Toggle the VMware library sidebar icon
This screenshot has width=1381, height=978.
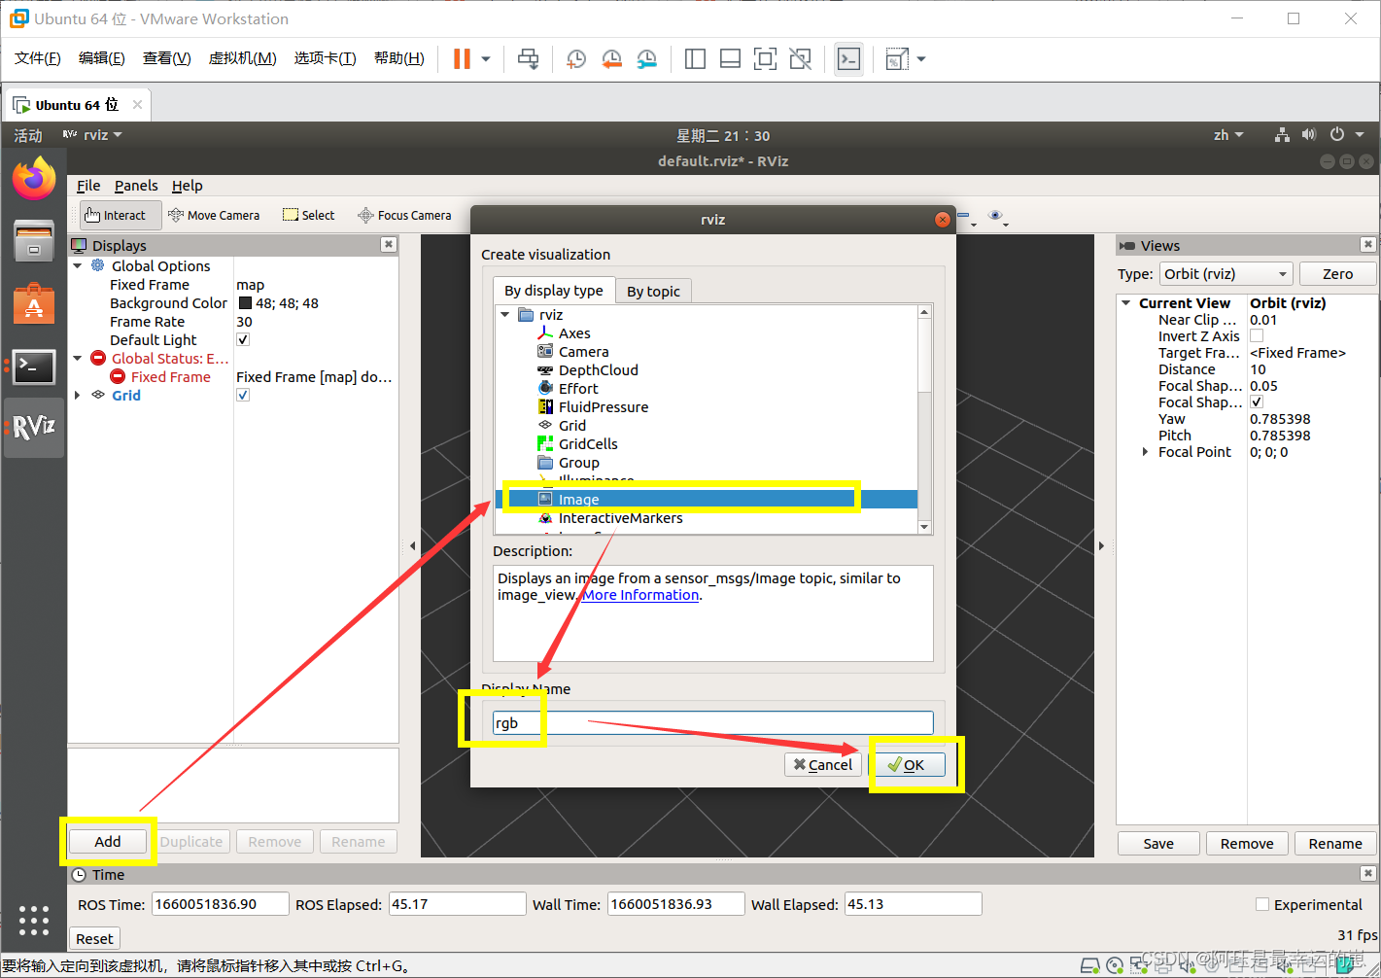(x=695, y=59)
